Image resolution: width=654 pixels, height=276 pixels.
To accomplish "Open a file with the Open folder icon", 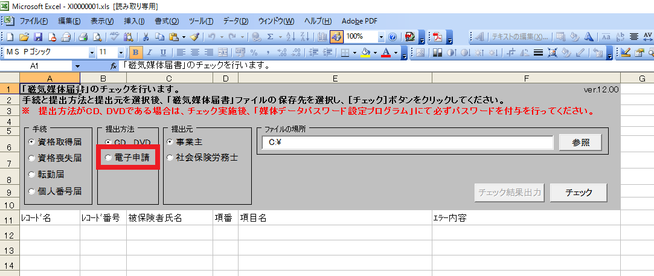I will 25,37.
